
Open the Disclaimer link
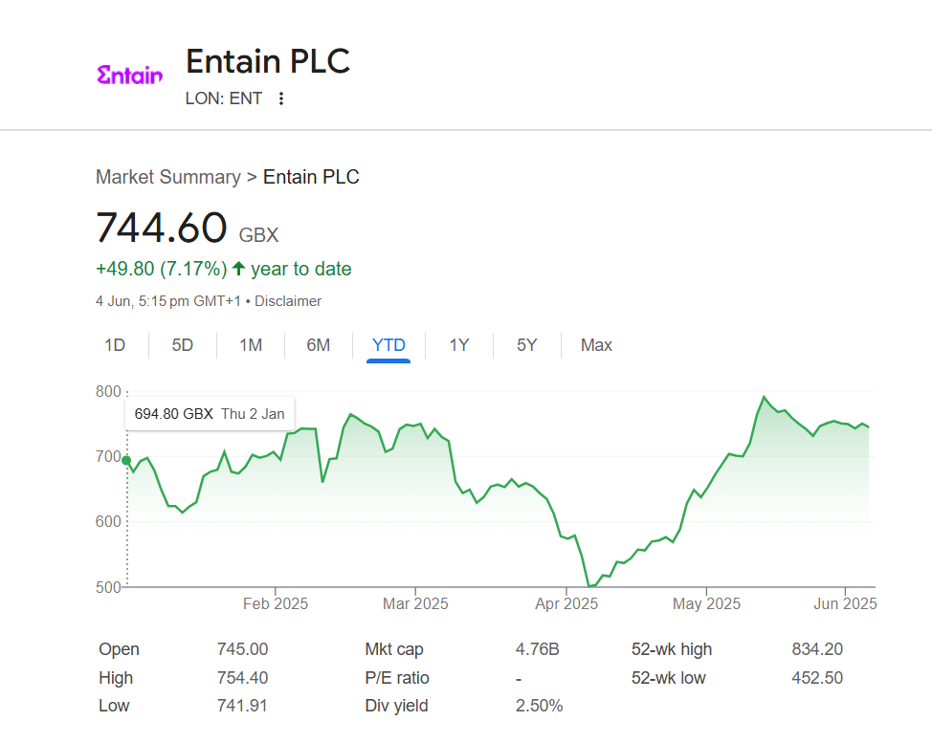(288, 301)
